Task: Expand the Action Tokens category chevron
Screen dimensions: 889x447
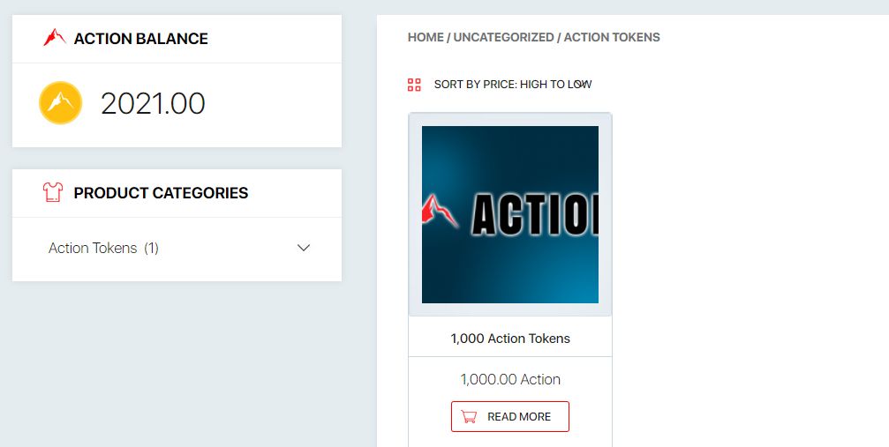Action: (x=304, y=248)
